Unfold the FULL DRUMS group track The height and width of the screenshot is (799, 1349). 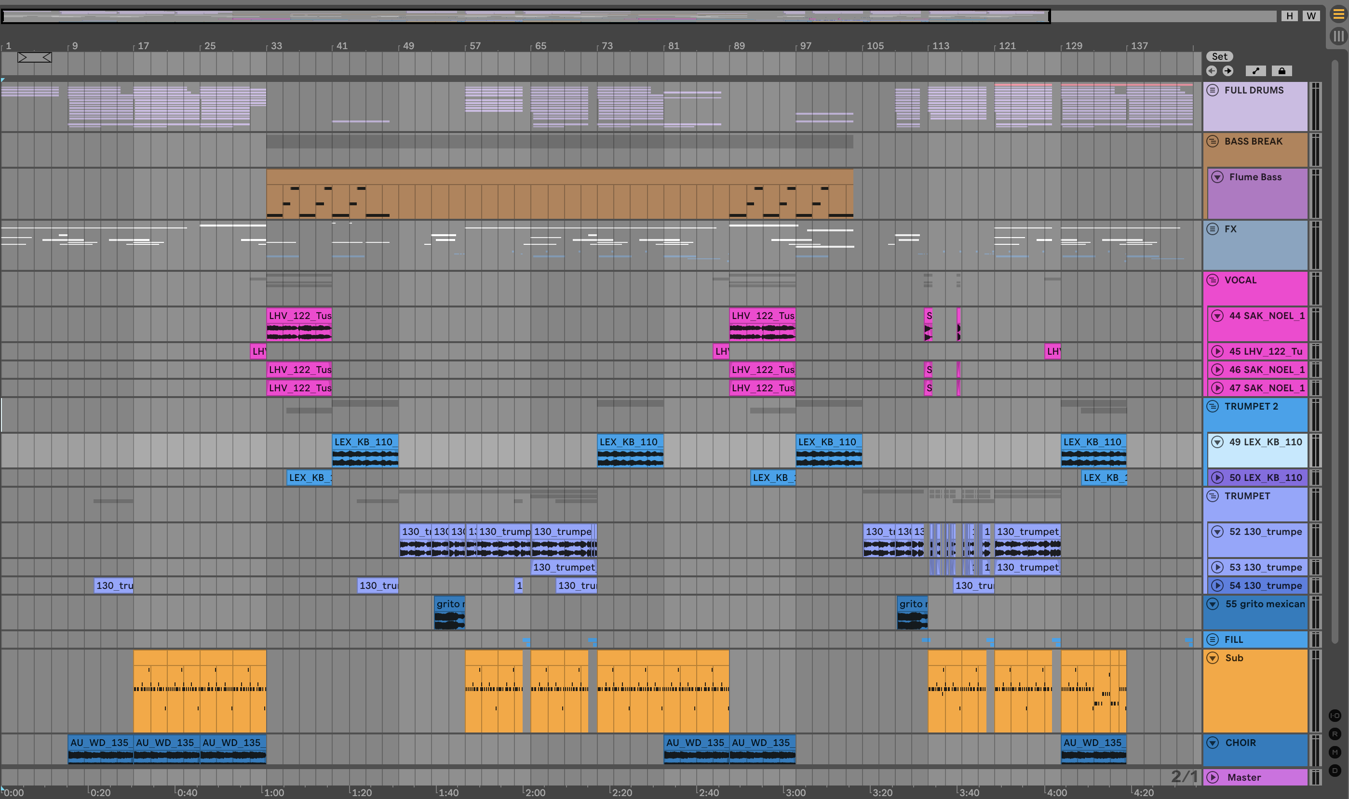1212,90
